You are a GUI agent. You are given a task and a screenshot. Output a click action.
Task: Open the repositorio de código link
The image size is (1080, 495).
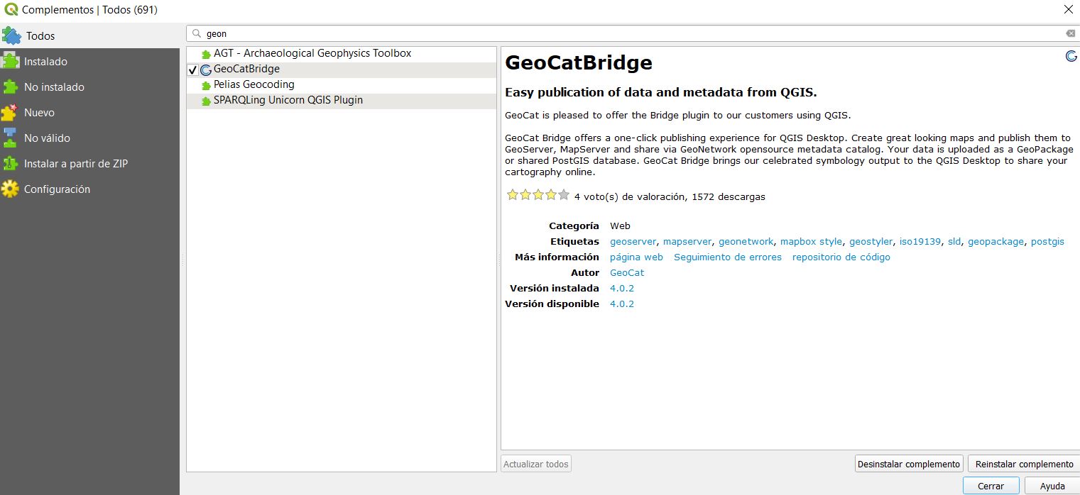(x=841, y=257)
